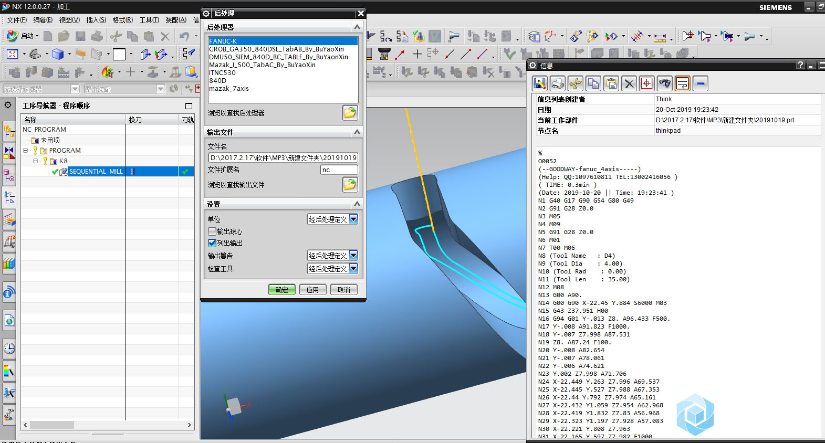
Task: Click the coordinate axes WCS icon
Action: [550, 36]
